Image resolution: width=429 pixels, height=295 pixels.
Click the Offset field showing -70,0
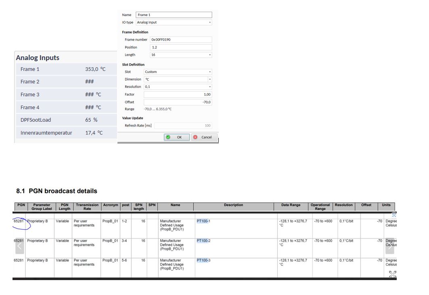pos(178,102)
